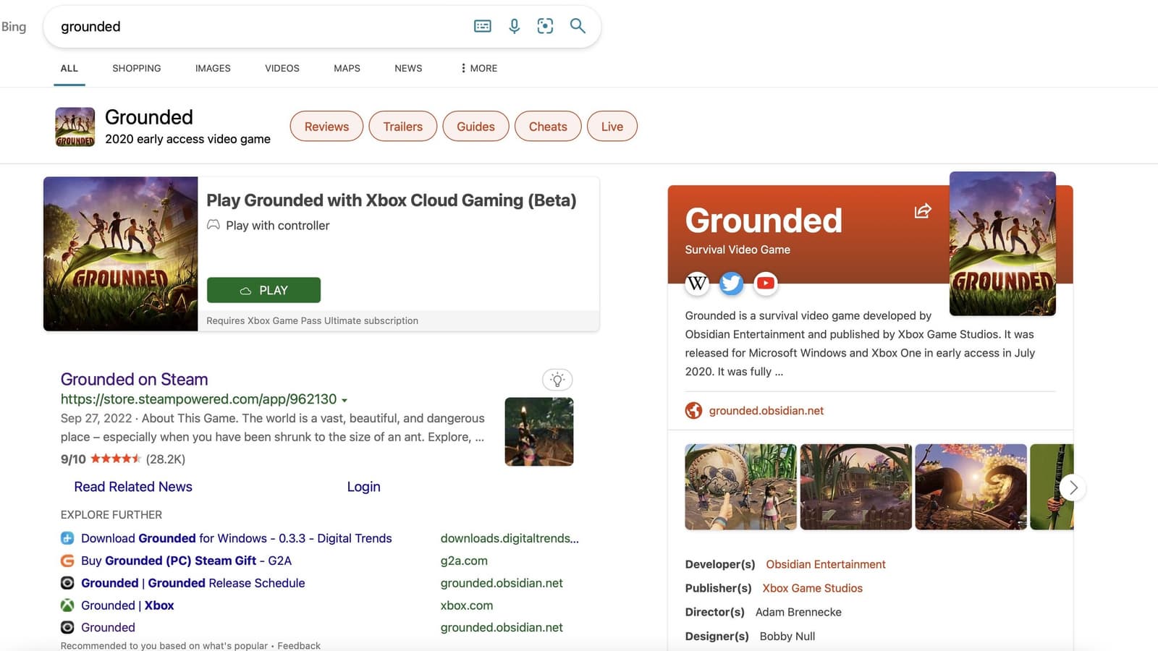Open Buy Grounded Steam Gift G2A link
Image resolution: width=1158 pixels, height=651 pixels.
click(186, 561)
